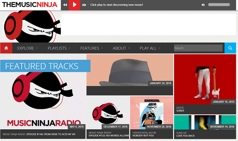Click the Featured Tracks banner heading
Screen dimensions: 238x141
45,66
